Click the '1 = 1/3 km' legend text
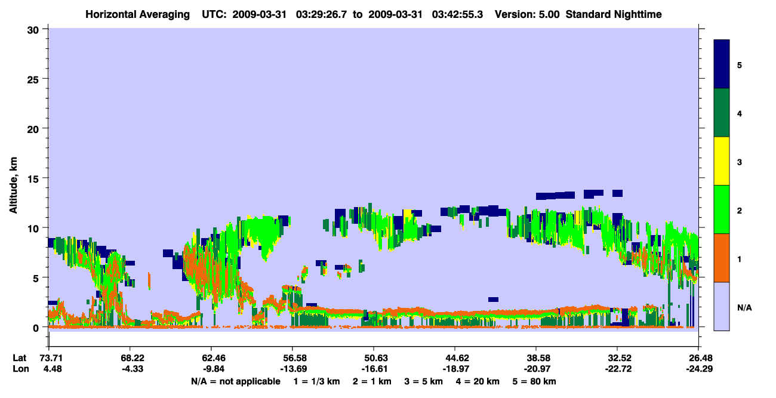The height and width of the screenshot is (398, 776). (316, 381)
